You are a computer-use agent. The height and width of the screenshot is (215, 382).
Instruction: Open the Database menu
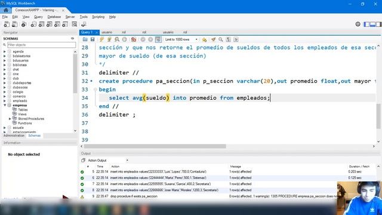54,17
